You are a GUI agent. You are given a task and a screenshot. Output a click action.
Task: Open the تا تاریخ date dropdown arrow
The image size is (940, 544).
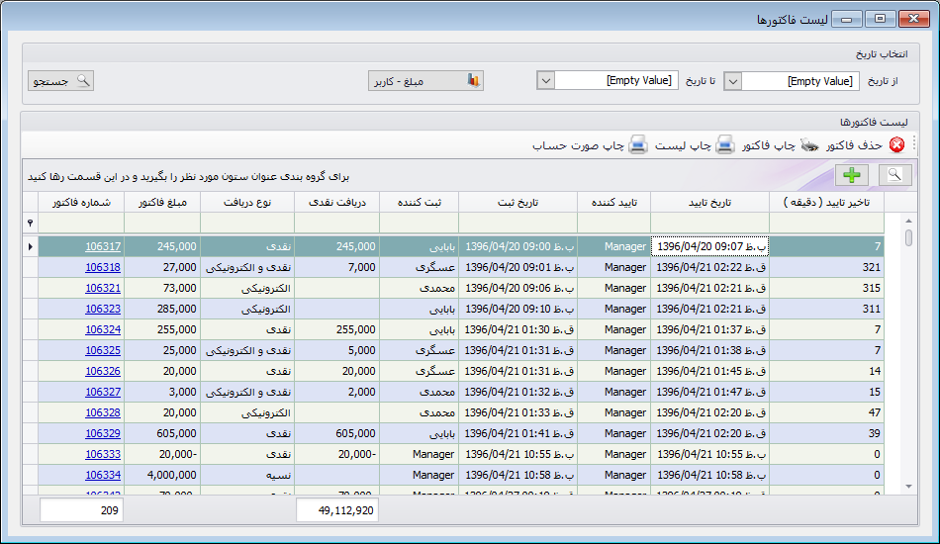[x=545, y=80]
